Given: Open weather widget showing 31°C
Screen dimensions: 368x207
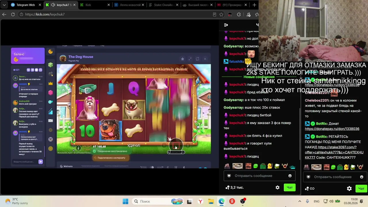Looking at the screenshot, I should coord(16,201).
